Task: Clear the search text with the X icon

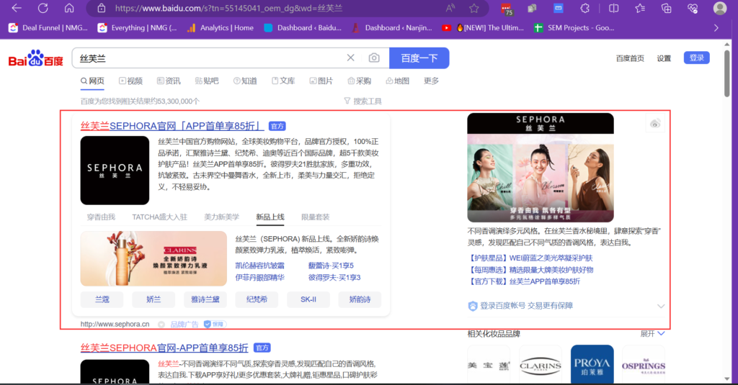Action: (351, 58)
